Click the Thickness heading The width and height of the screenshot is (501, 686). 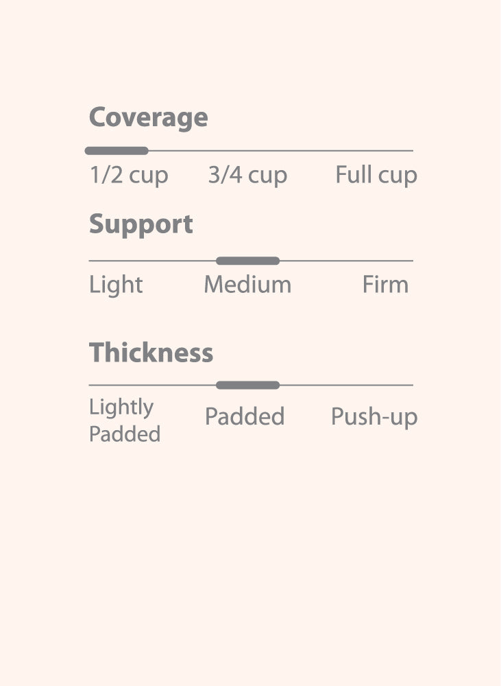151,353
